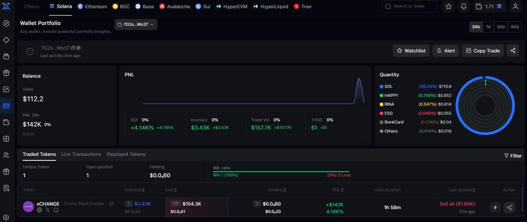Click the 1.71 SOL wallet balance button
The height and width of the screenshot is (222, 527).
pyautogui.click(x=490, y=7)
